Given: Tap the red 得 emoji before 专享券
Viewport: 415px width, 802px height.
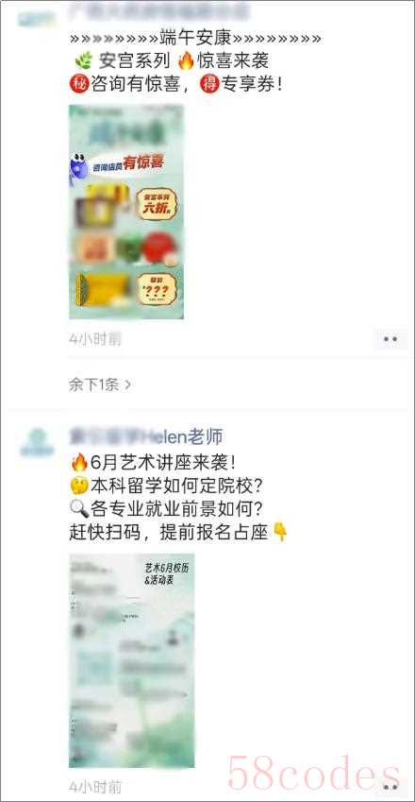Looking at the screenshot, I should pyautogui.click(x=209, y=84).
